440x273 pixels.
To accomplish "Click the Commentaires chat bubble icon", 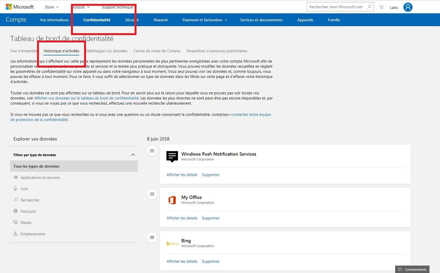I will tap(400, 270).
